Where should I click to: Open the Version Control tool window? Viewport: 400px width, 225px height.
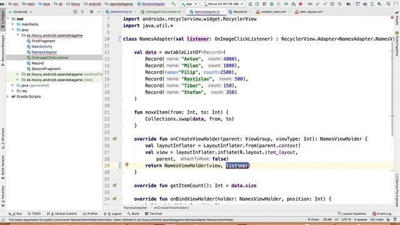click(62, 214)
